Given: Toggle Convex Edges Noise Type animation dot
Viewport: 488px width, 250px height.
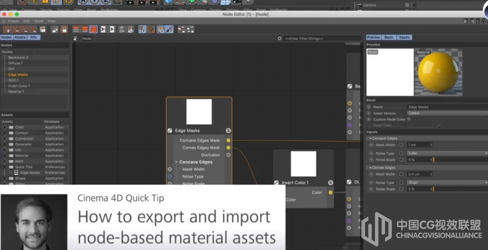Looking at the screenshot, I should 371,183.
